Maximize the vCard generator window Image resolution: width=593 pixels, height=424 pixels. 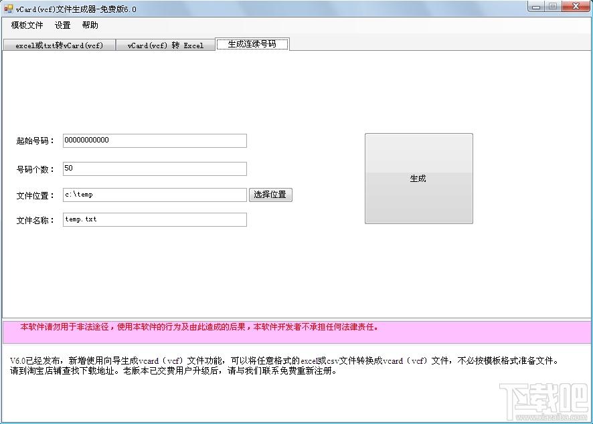click(553, 7)
